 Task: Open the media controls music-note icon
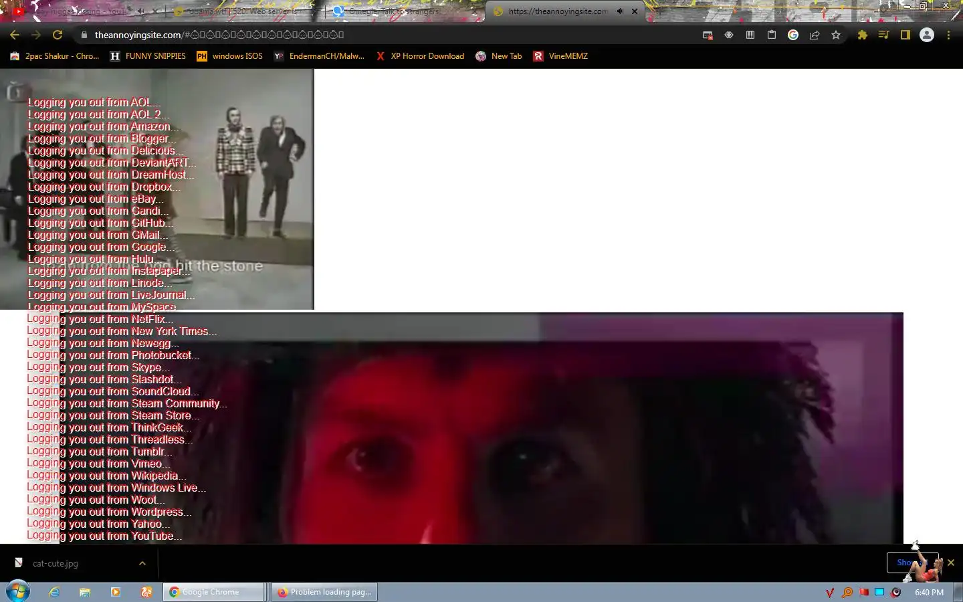click(x=884, y=35)
